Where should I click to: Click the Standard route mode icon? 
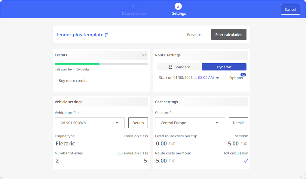click(170, 67)
